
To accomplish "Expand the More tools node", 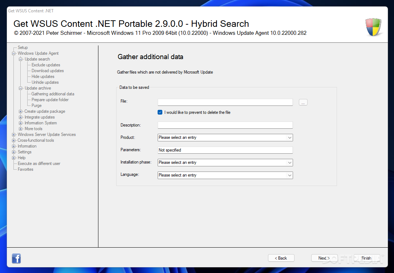I will [21, 129].
